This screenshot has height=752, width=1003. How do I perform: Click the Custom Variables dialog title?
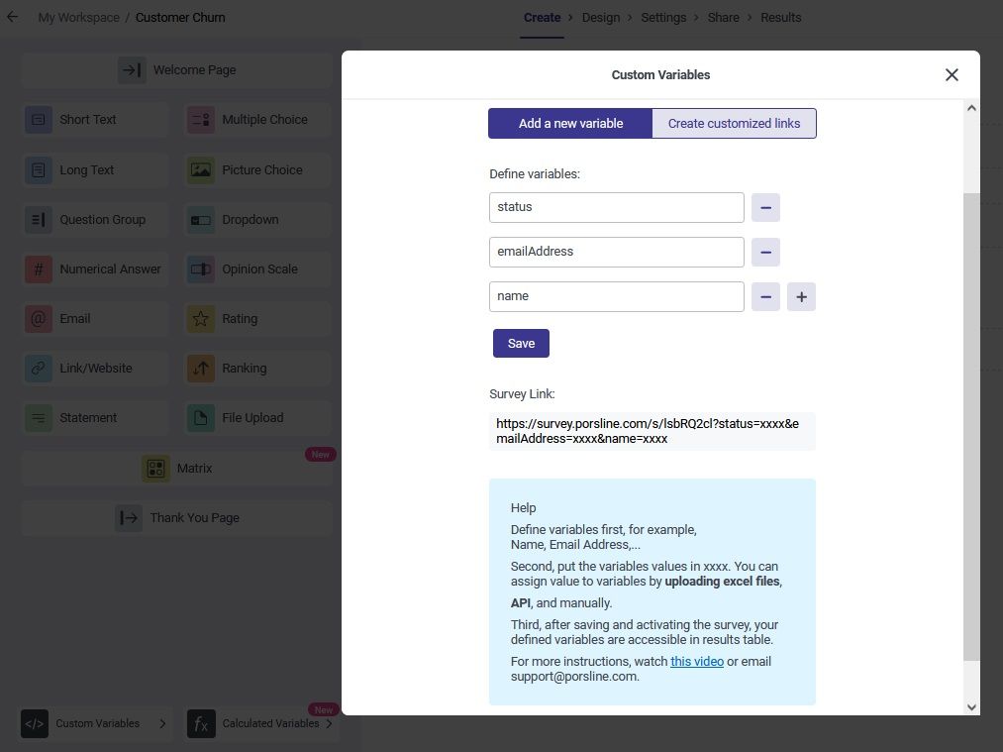coord(660,75)
